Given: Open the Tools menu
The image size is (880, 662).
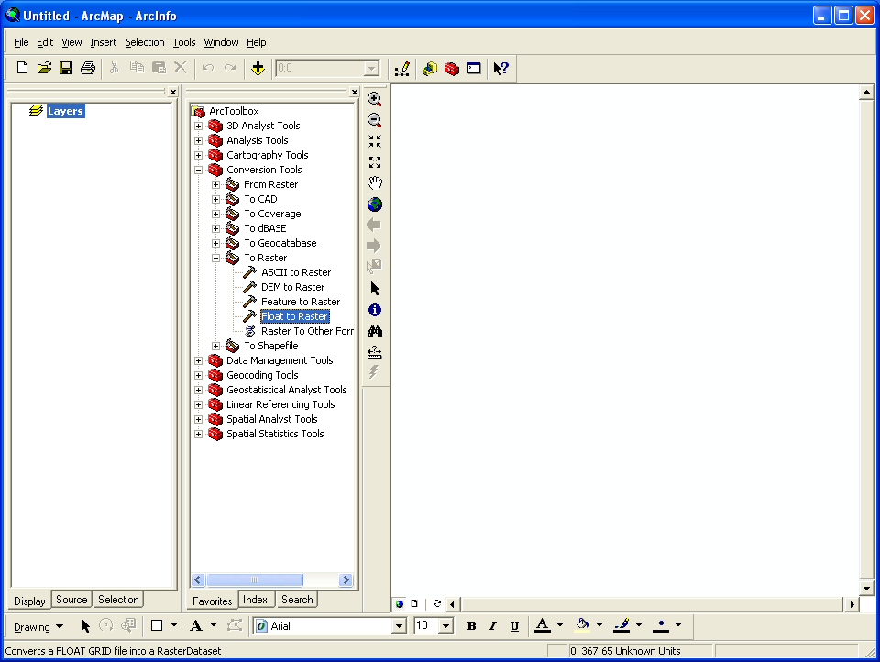Looking at the screenshot, I should click(183, 42).
